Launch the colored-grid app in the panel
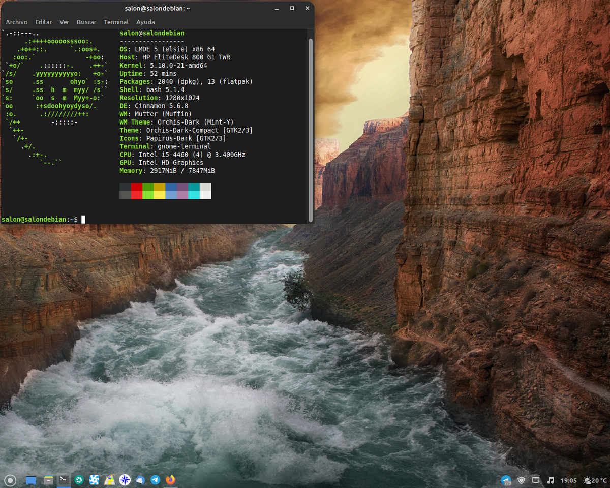This screenshot has height=488, width=610. pyautogui.click(x=109, y=480)
